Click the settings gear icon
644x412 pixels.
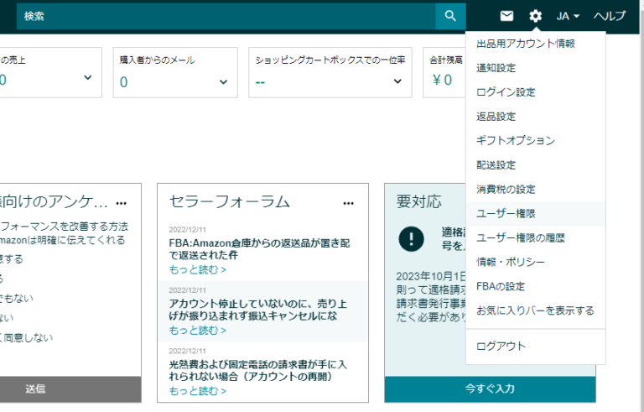[535, 16]
